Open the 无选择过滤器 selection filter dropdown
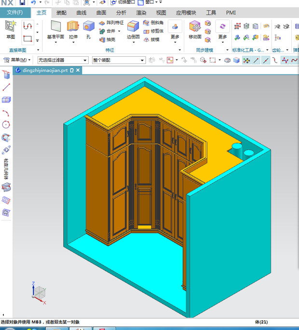299x330 pixels. click(63, 60)
